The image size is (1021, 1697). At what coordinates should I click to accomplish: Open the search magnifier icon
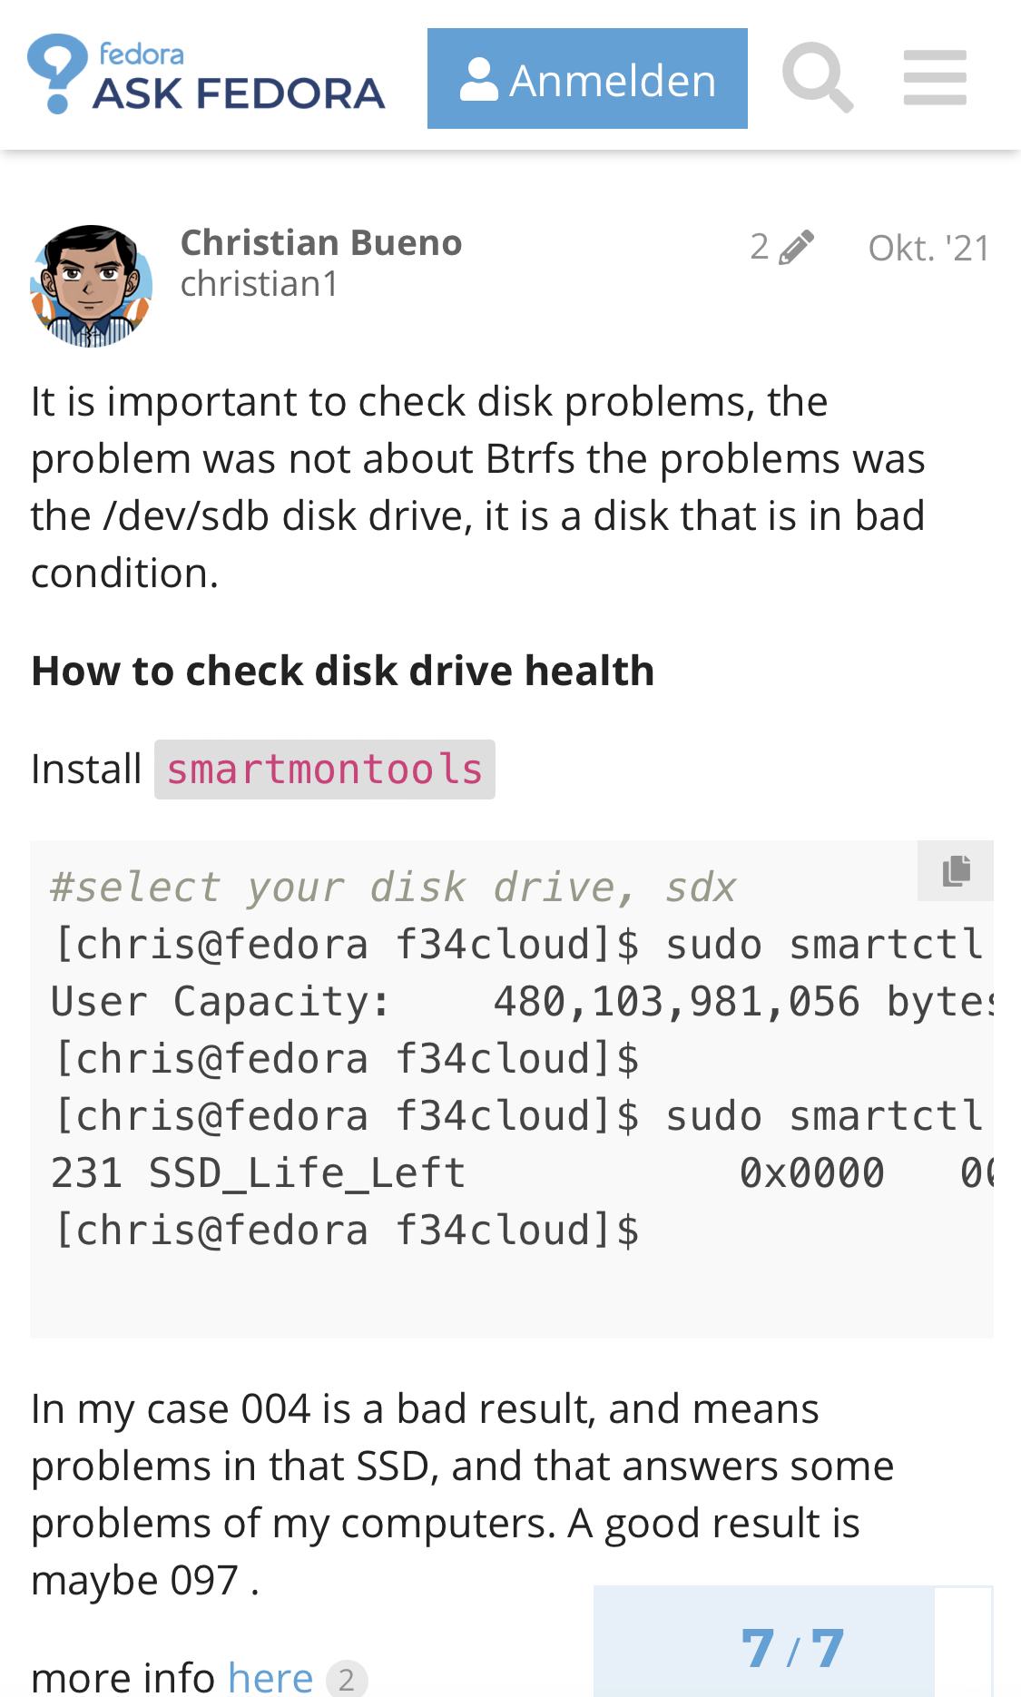[818, 78]
